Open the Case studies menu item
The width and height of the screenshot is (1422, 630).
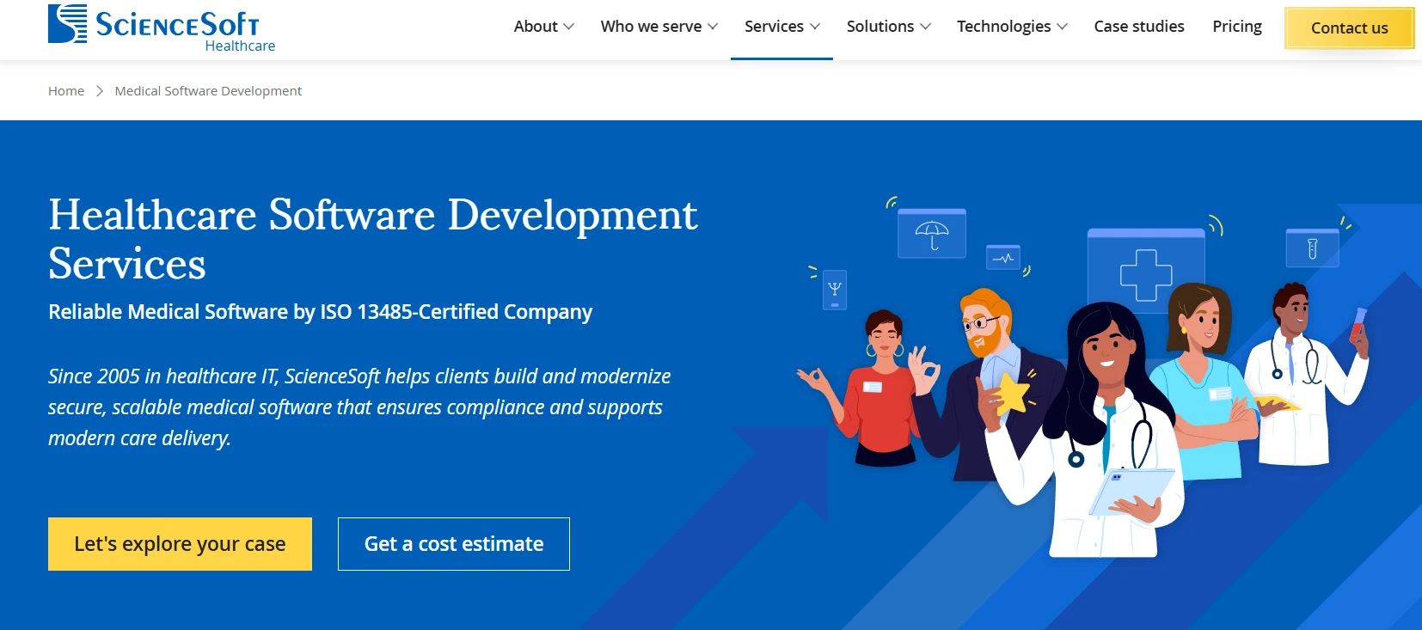pos(1139,27)
